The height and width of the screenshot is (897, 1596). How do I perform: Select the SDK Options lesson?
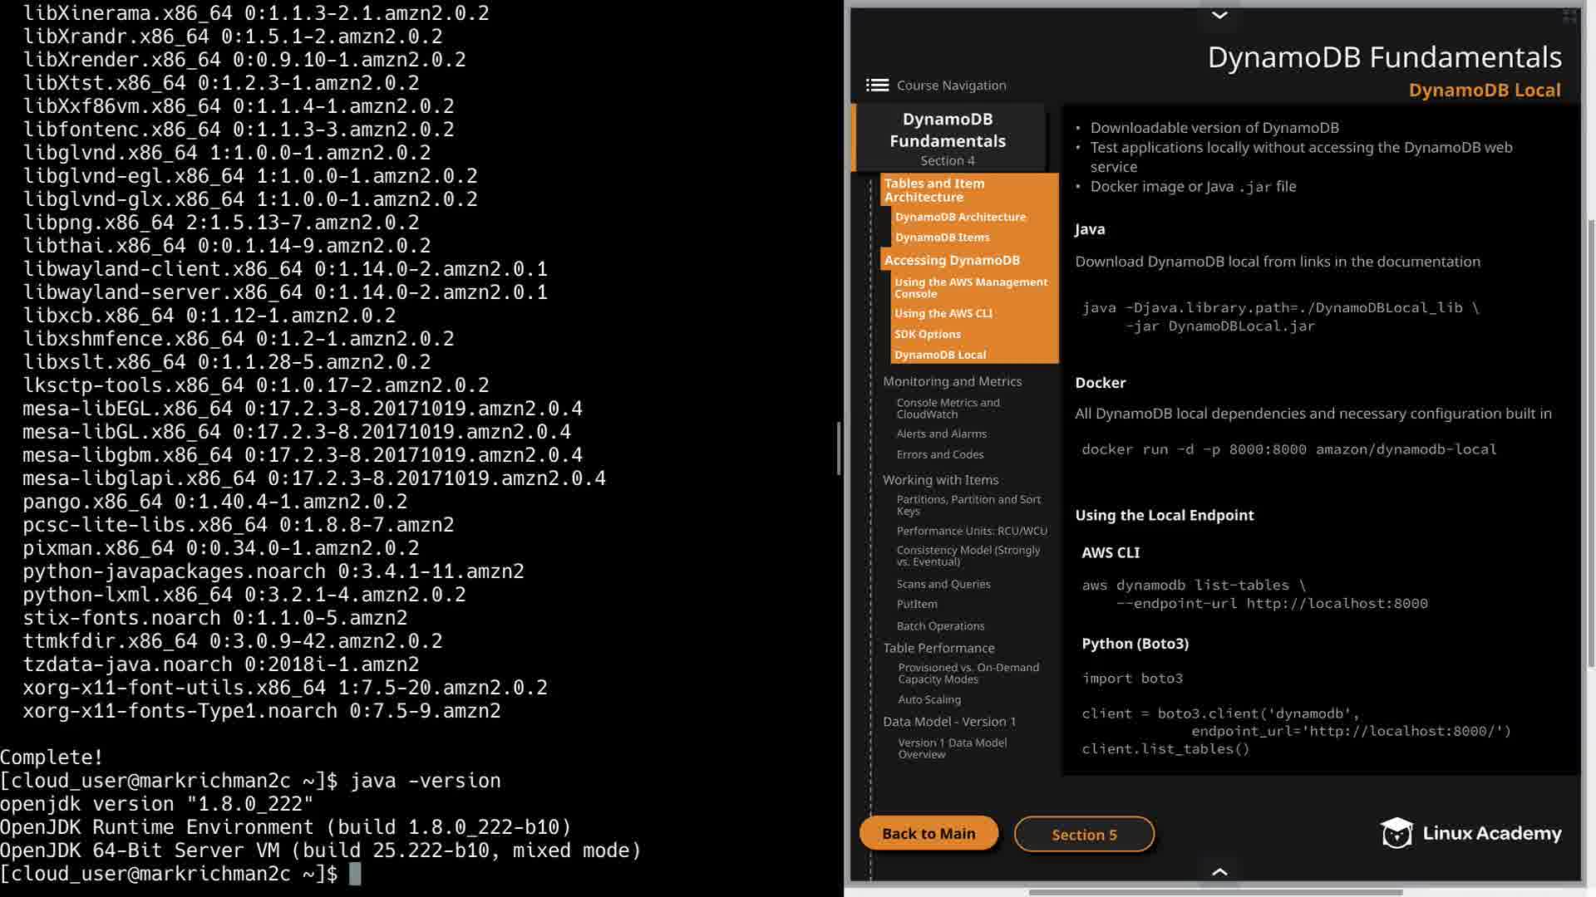[928, 334]
